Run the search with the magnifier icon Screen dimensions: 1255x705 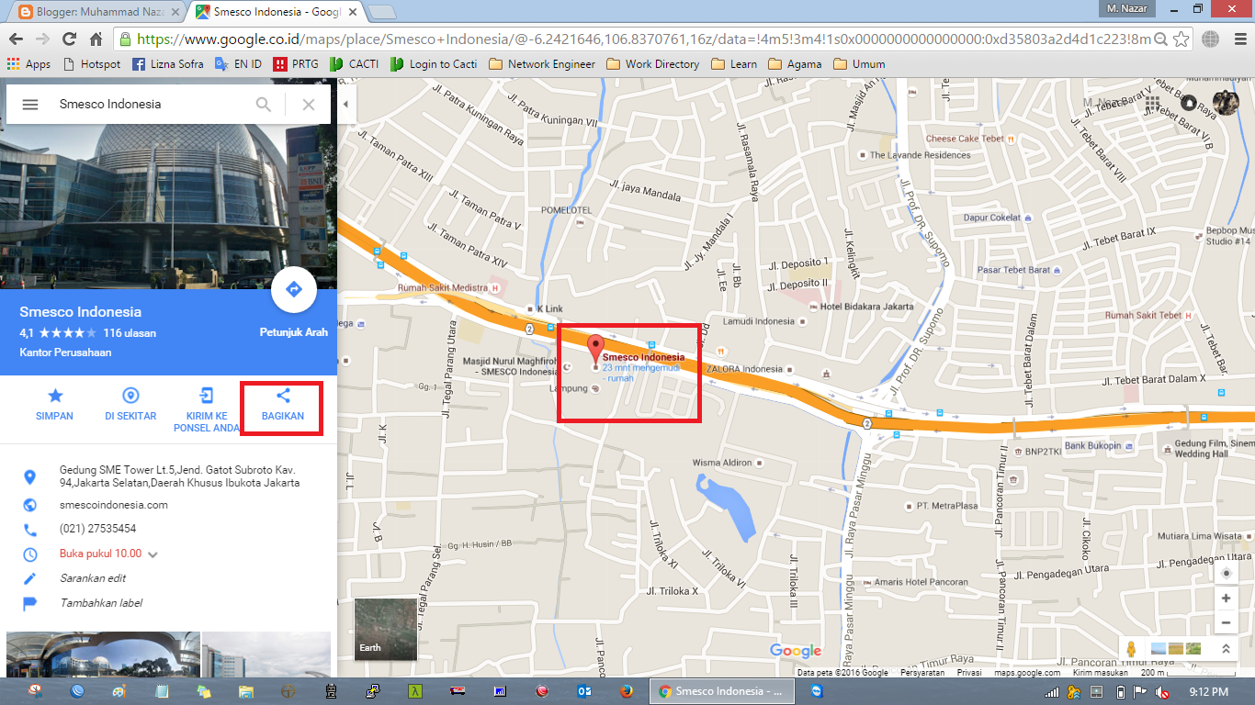[x=263, y=104]
